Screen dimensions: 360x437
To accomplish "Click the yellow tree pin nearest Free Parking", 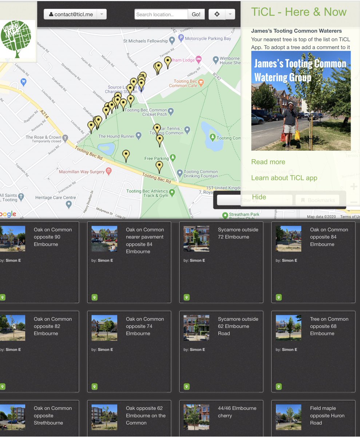I will click(x=159, y=167).
